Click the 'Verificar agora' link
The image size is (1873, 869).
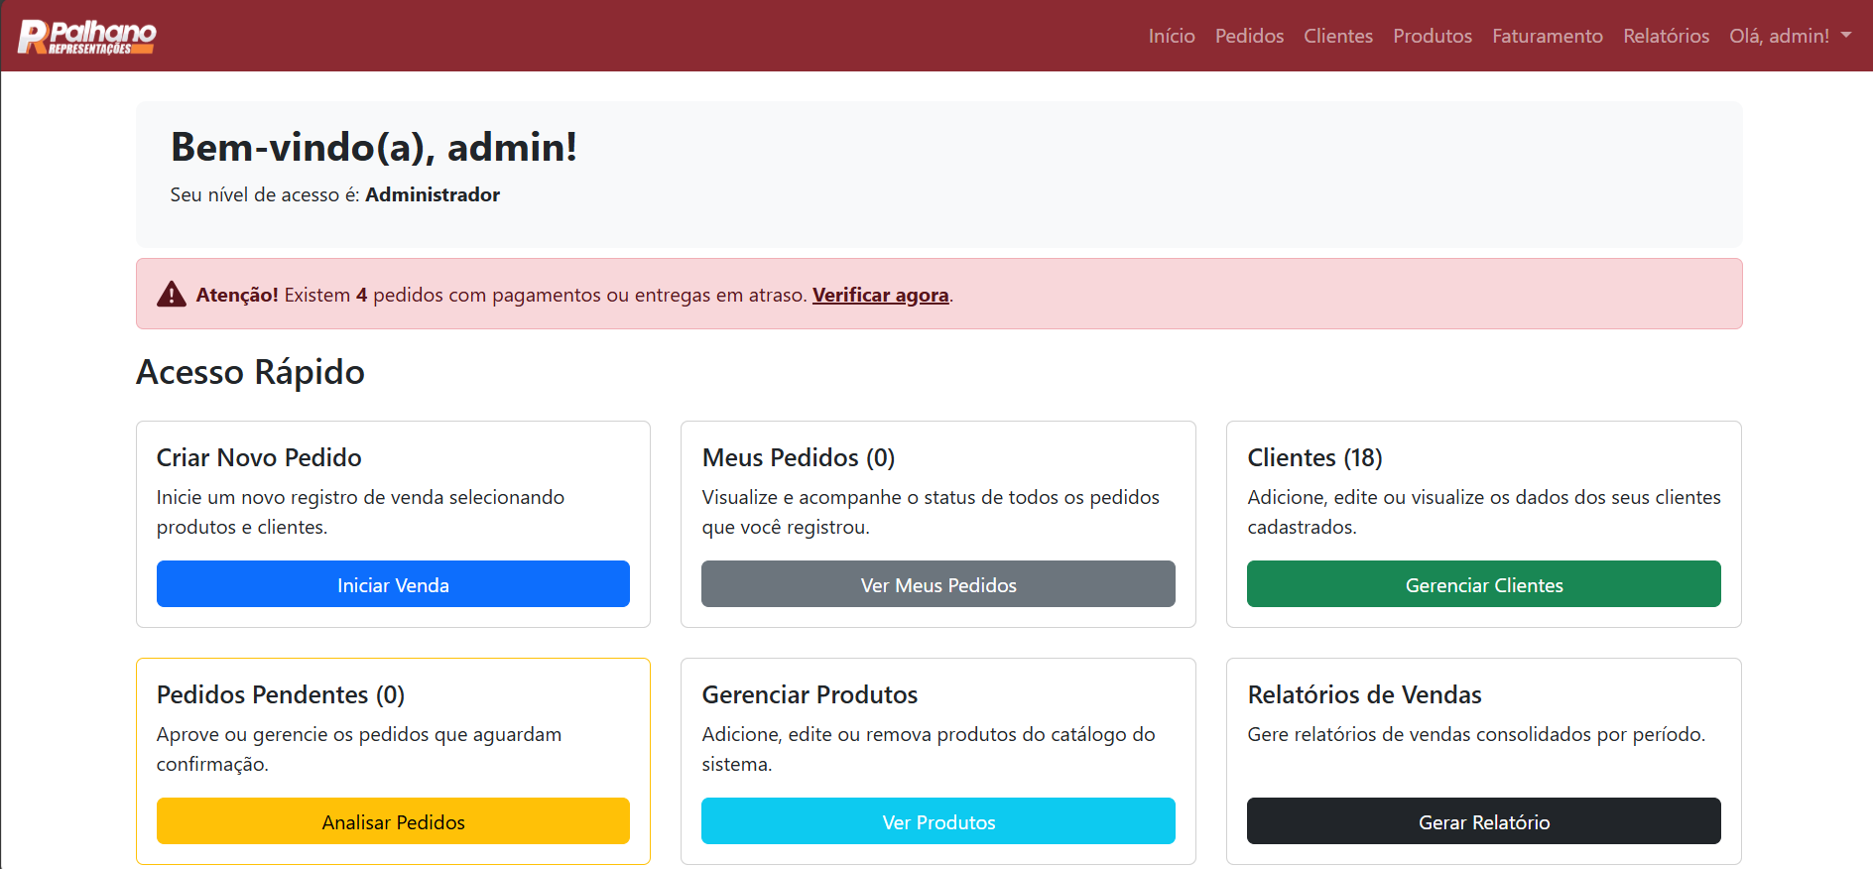point(880,295)
